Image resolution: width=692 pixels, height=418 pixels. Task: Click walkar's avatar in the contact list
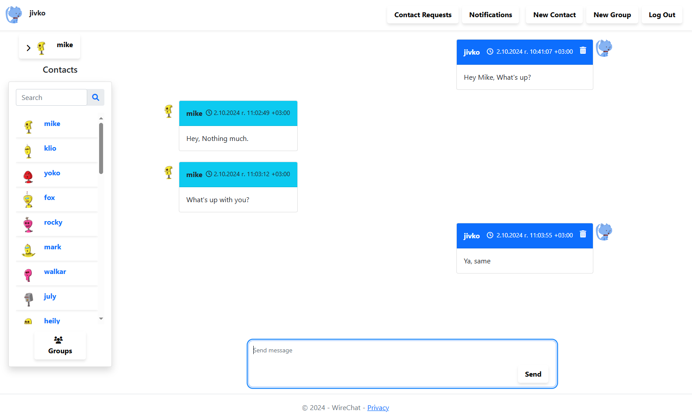[28, 275]
